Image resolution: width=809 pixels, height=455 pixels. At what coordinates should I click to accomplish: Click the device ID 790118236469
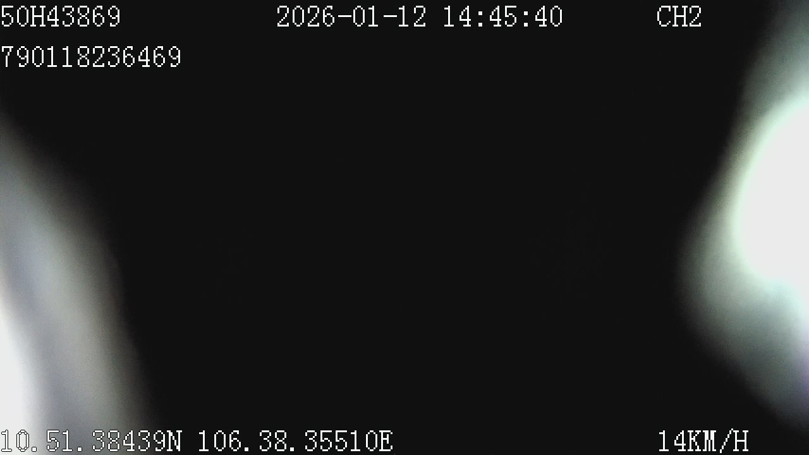(91, 57)
